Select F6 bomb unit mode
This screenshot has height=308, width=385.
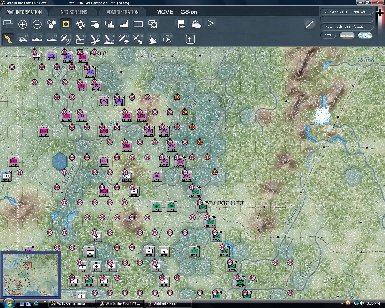pyautogui.click(x=80, y=39)
